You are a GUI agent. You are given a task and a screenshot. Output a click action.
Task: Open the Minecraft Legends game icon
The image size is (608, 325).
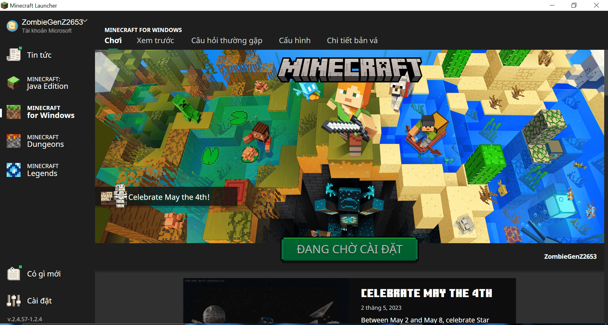click(x=14, y=170)
